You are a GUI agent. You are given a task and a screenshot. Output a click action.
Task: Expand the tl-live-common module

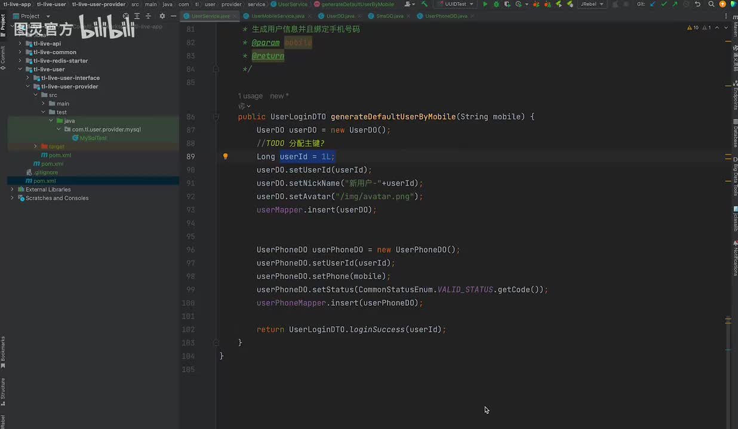point(20,52)
